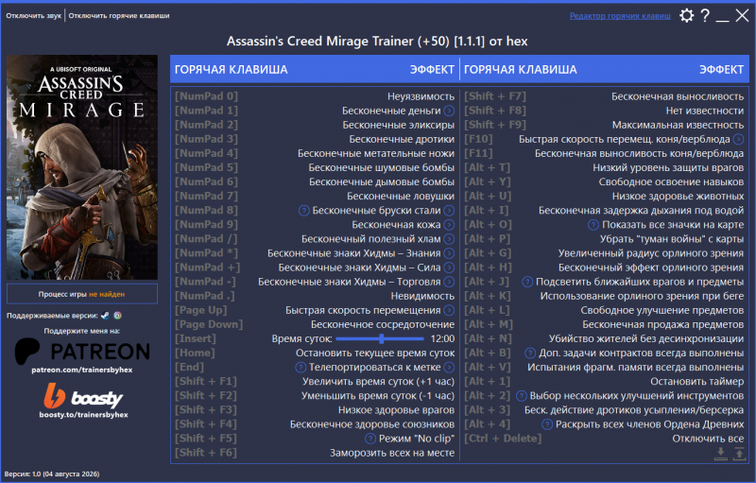Enable Свободное освоение навыков
Image resolution: width=756 pixels, height=483 pixels.
pos(671,181)
